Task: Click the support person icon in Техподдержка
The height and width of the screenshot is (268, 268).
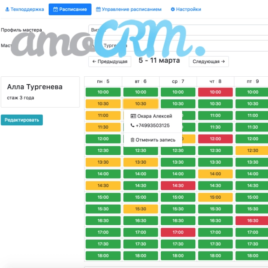Action: pos(7,9)
